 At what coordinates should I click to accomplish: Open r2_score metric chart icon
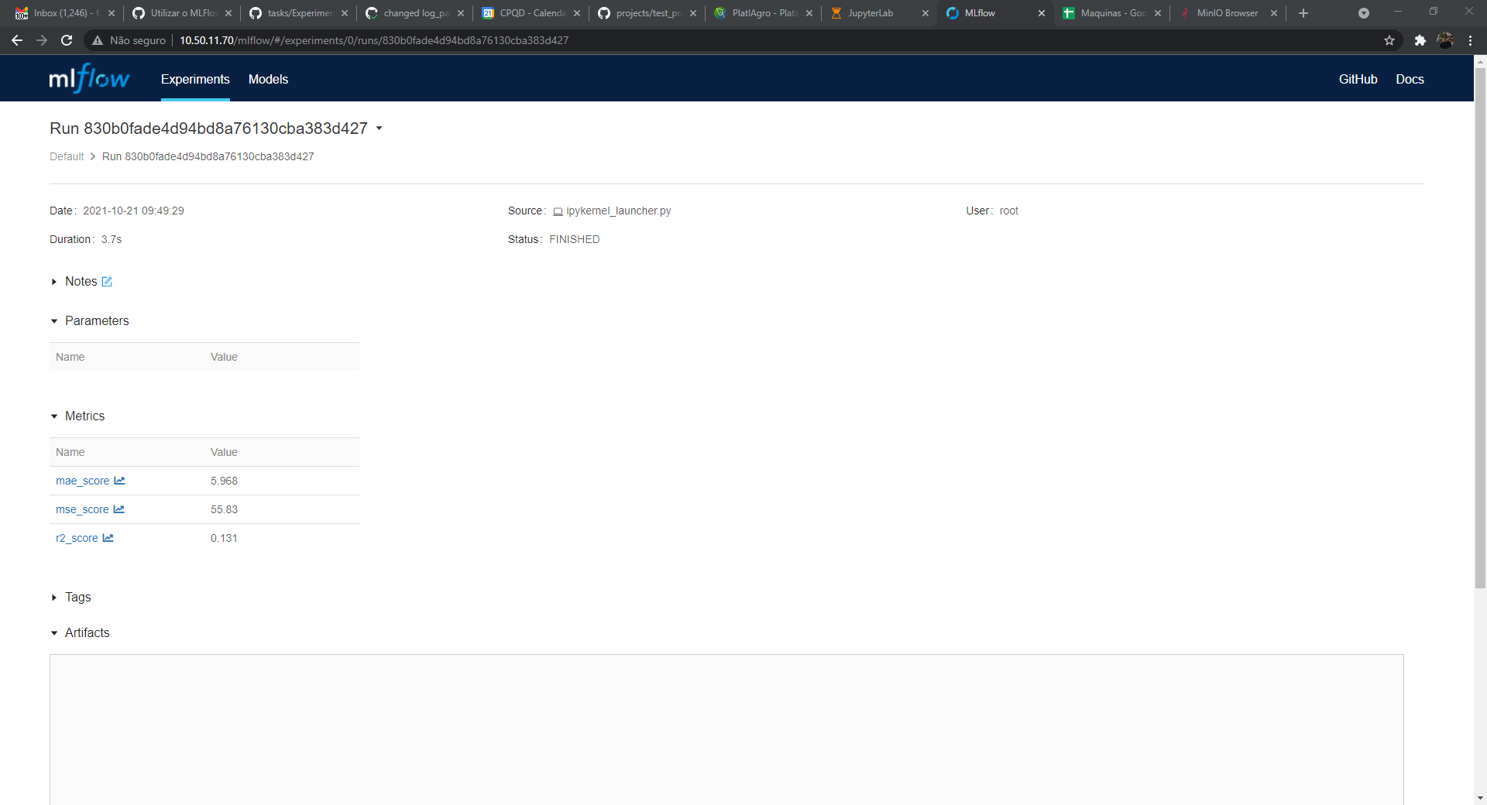click(108, 538)
